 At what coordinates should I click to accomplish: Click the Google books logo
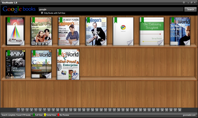tap(19, 9)
